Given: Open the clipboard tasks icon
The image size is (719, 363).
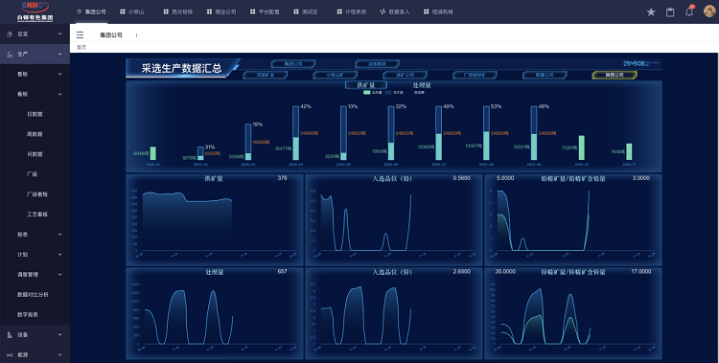Looking at the screenshot, I should pyautogui.click(x=670, y=11).
